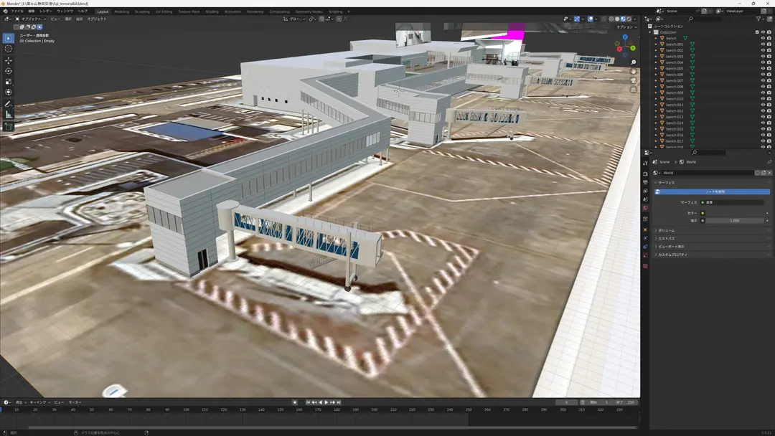Disable rendering of bench.013 via camera icon
Image resolution: width=775 pixels, height=436 pixels.
(769, 117)
